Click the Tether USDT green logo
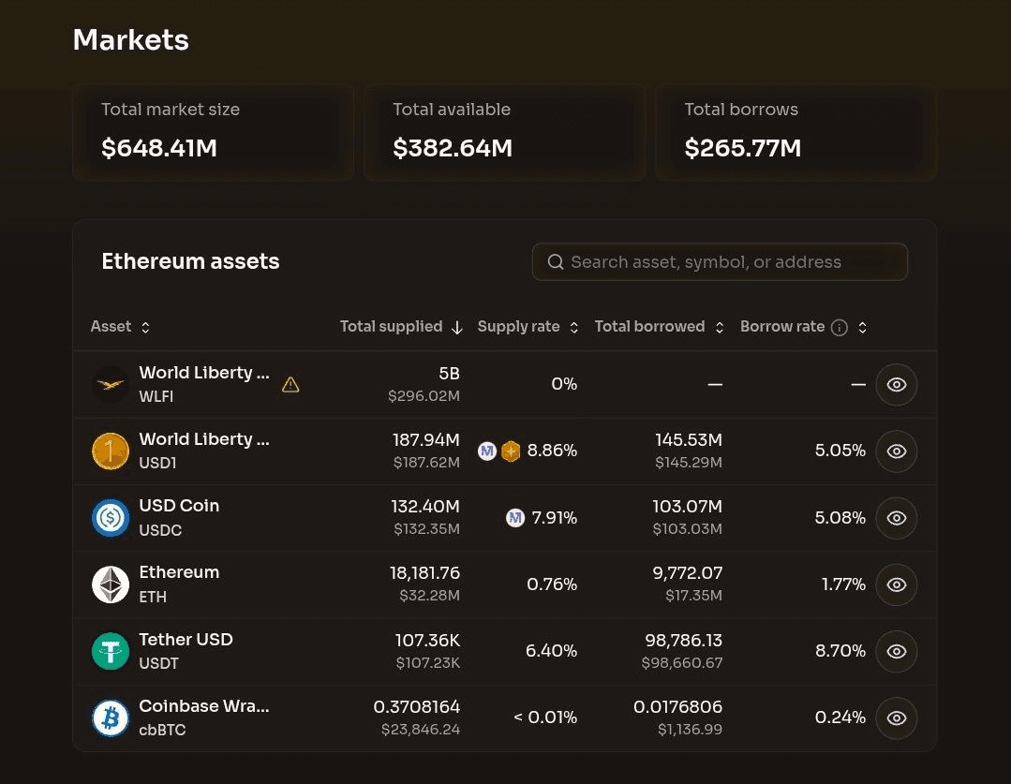 (111, 651)
